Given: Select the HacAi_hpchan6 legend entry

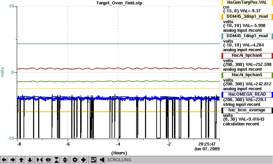Looking at the screenshot, I should pos(247,56).
